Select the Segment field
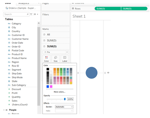 (x=16, y=70)
